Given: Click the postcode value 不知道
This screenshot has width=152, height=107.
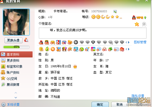Looking at the screenshot, I should tap(55, 97).
